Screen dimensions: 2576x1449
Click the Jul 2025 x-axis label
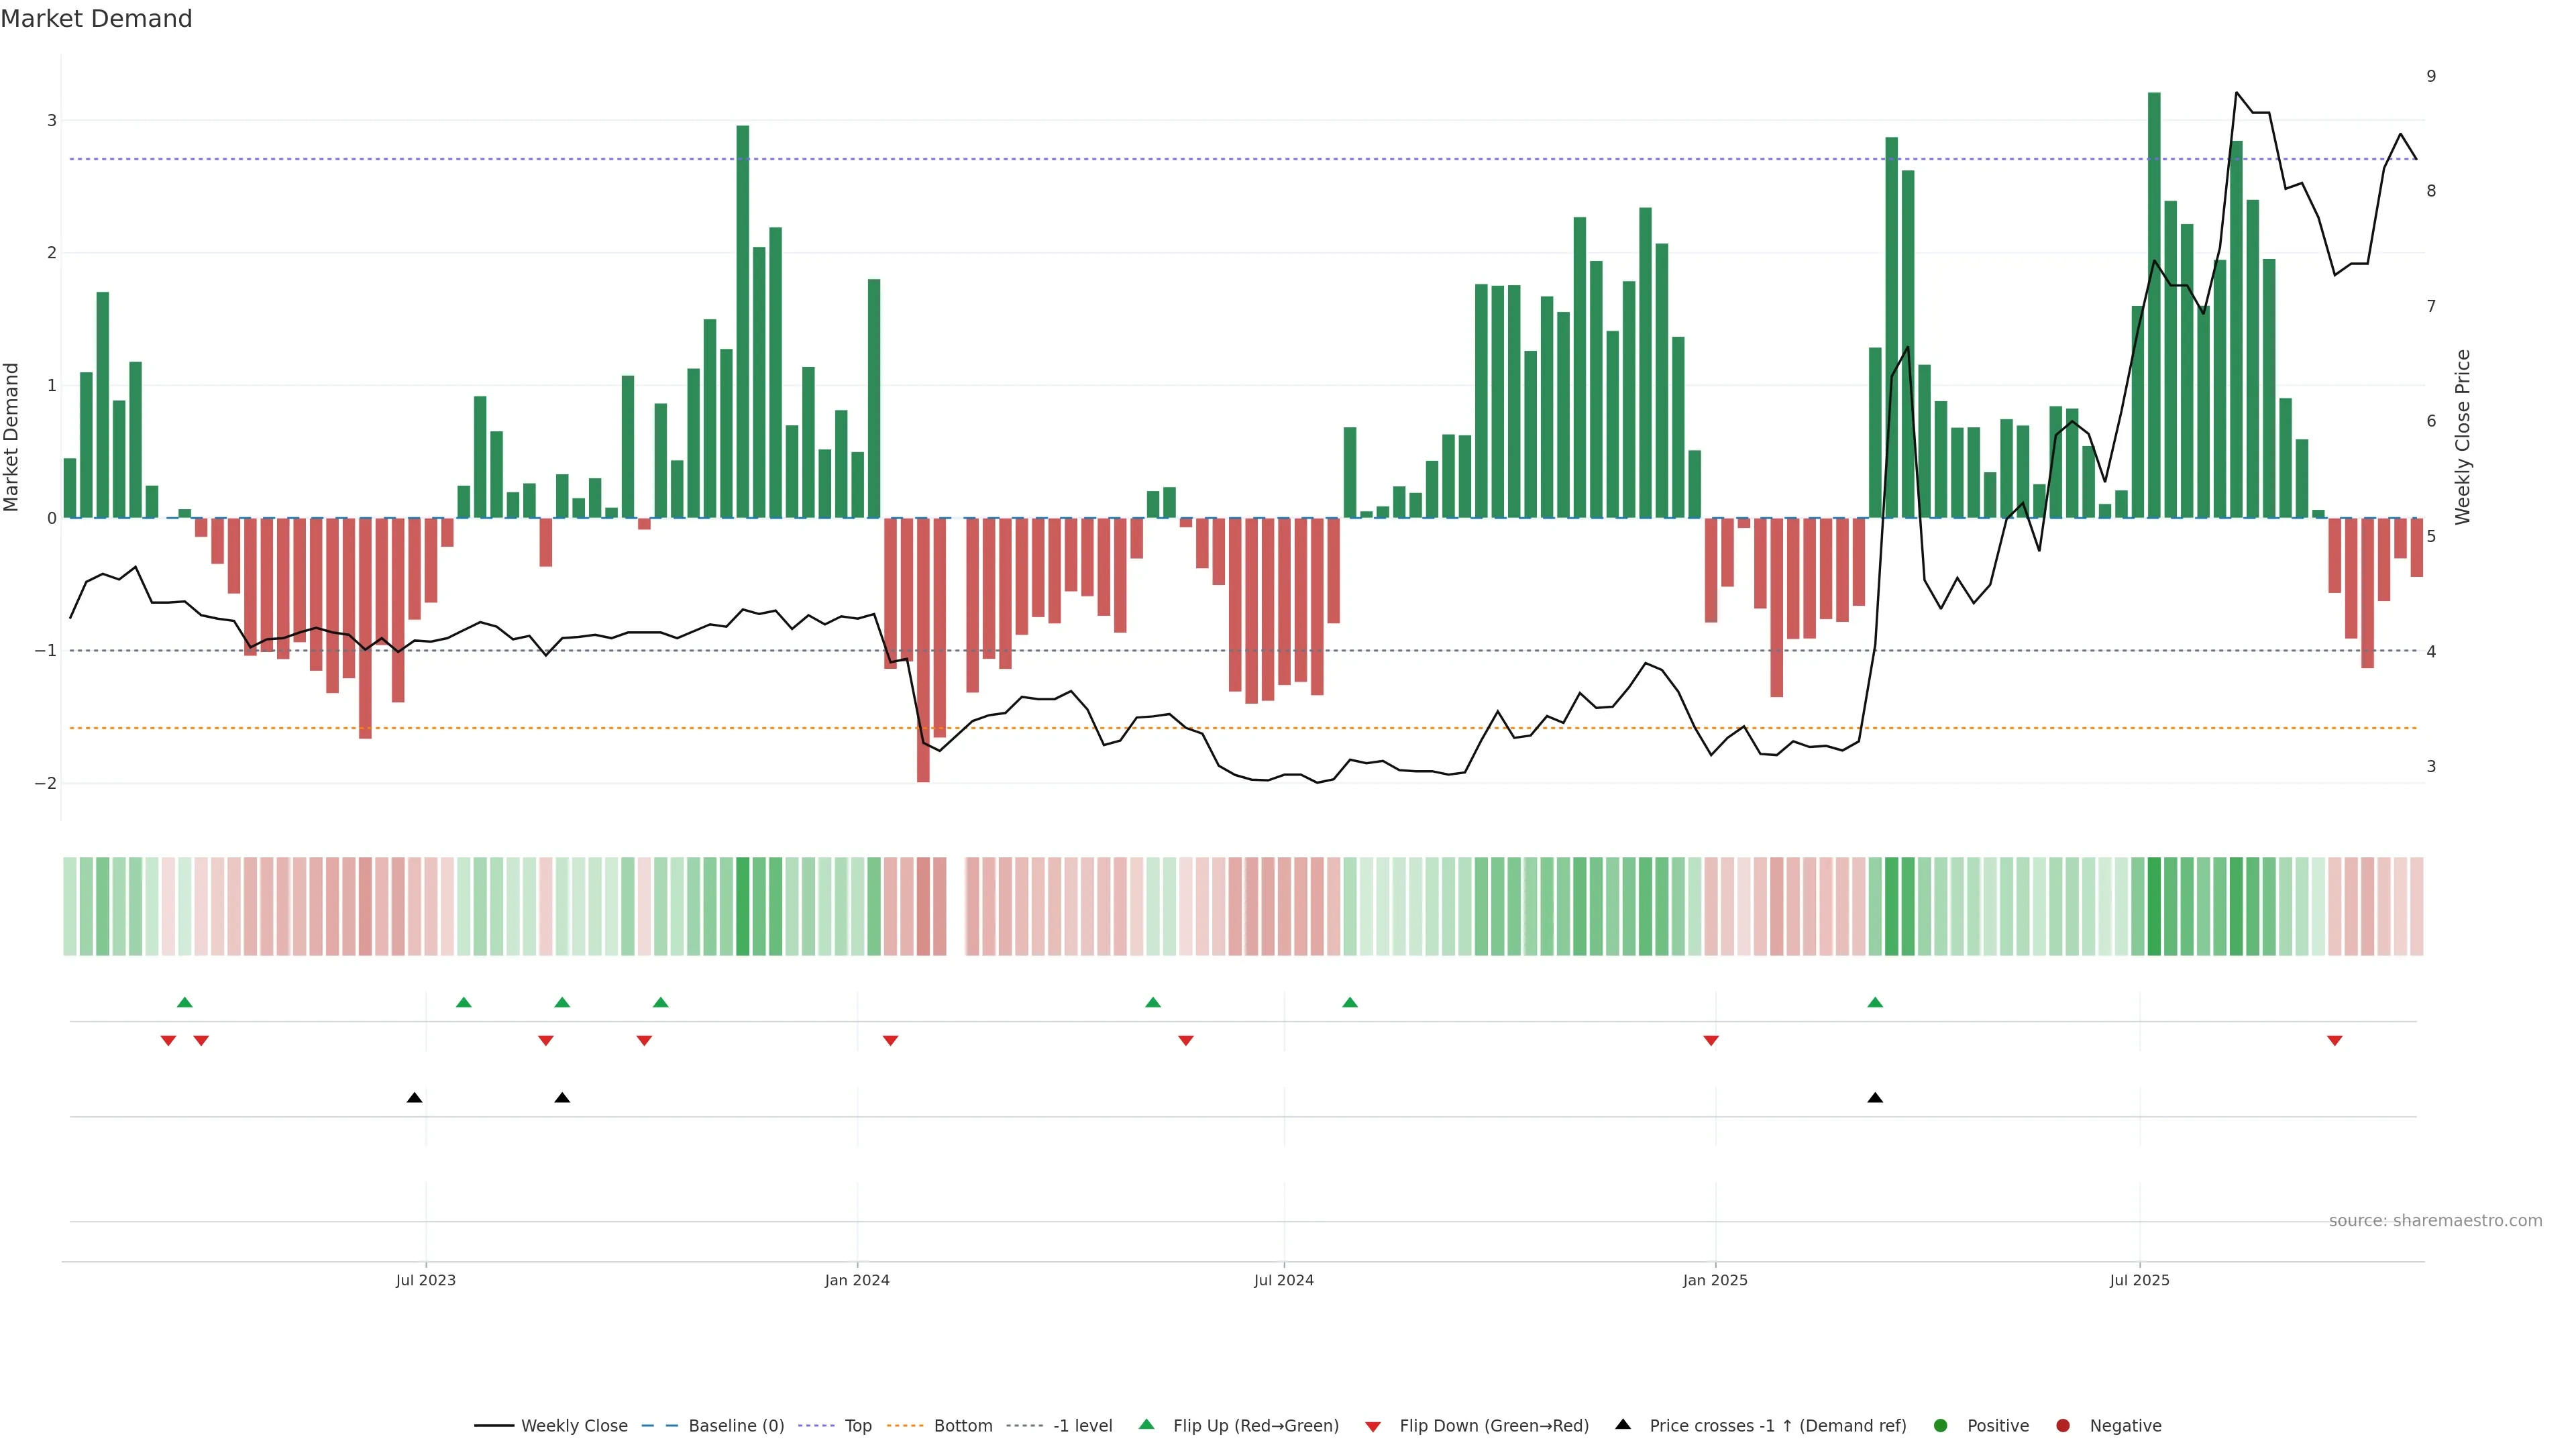2139,1280
